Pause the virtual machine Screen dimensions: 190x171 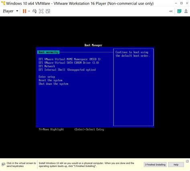click(x=24, y=11)
